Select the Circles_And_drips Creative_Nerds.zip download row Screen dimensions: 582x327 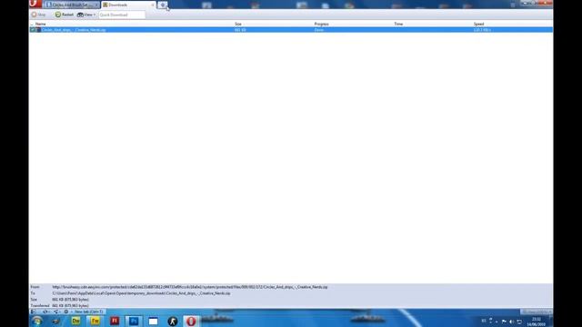point(291,30)
